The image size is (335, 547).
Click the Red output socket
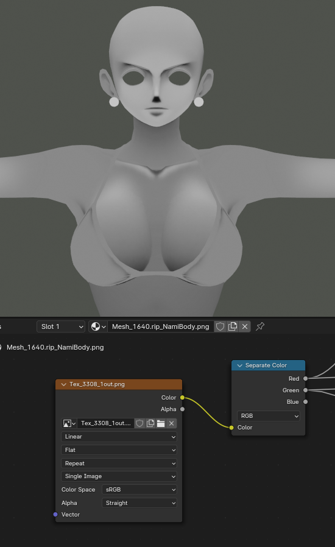[x=305, y=378]
